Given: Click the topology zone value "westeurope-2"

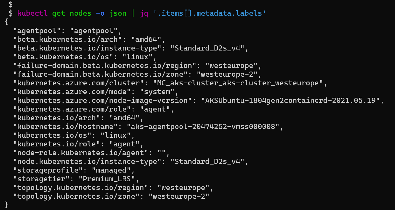Looking at the screenshot, I should coord(179,196).
